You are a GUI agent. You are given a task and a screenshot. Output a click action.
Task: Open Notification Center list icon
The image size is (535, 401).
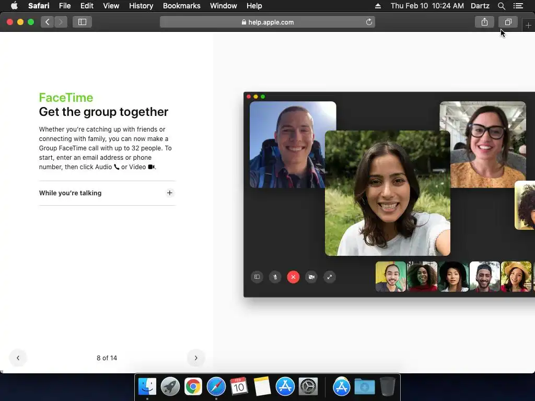tap(518, 6)
